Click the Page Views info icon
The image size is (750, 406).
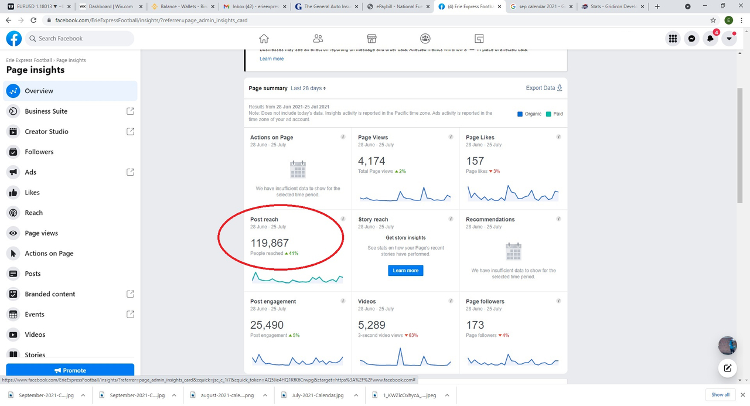pos(451,137)
